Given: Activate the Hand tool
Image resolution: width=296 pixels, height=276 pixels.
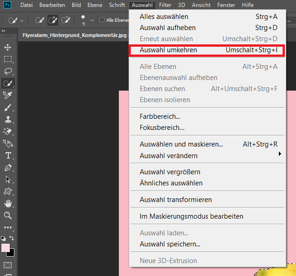Looking at the screenshot, I should [x=8, y=203].
